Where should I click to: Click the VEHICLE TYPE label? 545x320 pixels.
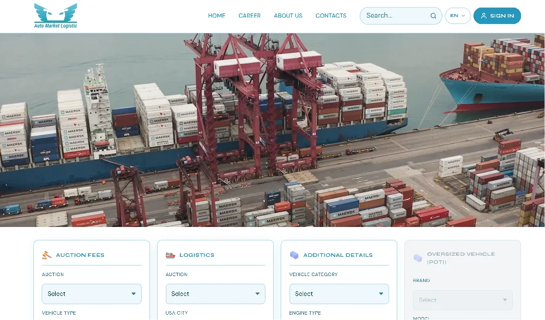tap(59, 313)
